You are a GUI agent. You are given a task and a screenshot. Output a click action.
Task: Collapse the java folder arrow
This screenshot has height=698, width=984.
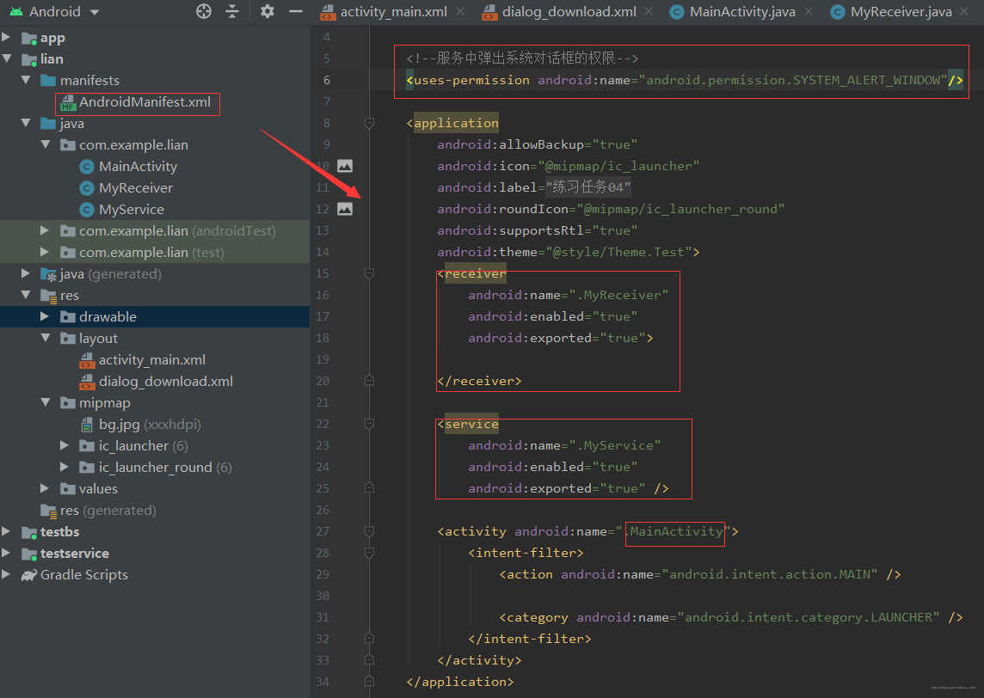tap(26, 123)
